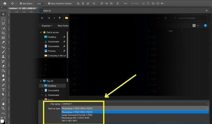
Task: Click align right edges icon
Action: [x=88, y=3]
